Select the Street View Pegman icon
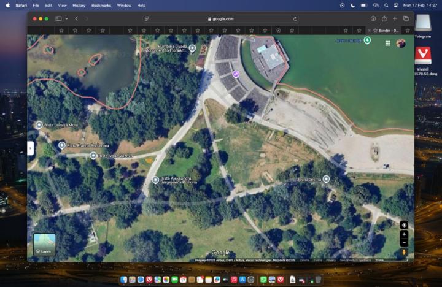 pyautogui.click(x=404, y=251)
